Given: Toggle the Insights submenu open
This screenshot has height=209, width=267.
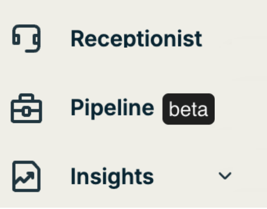Looking at the screenshot, I should click(225, 176).
